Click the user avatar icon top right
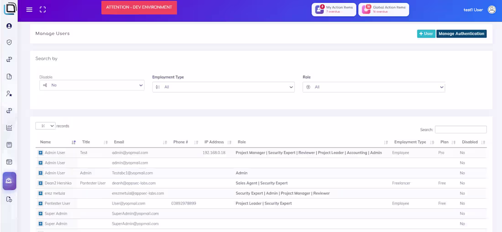The height and width of the screenshot is (232, 502). click(492, 10)
